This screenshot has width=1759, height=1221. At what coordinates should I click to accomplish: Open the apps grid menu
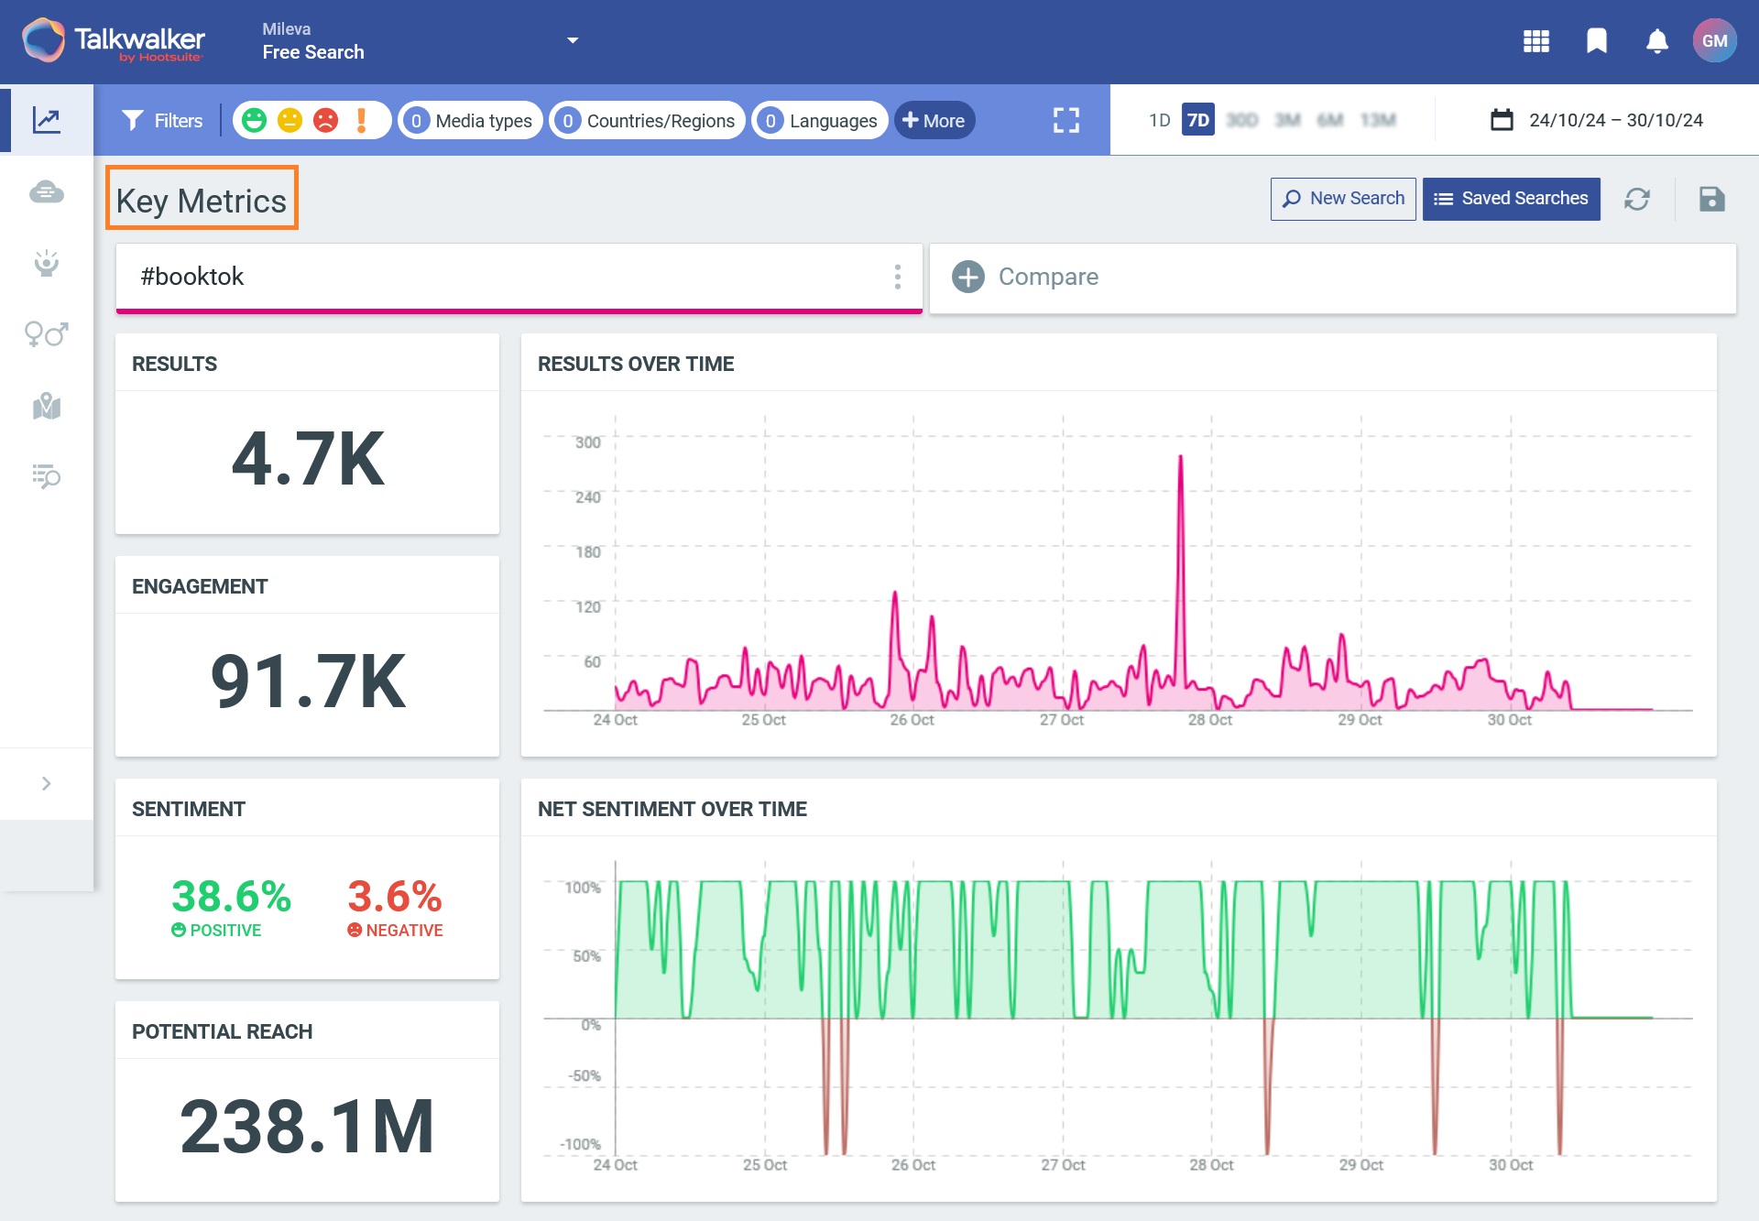1535,41
